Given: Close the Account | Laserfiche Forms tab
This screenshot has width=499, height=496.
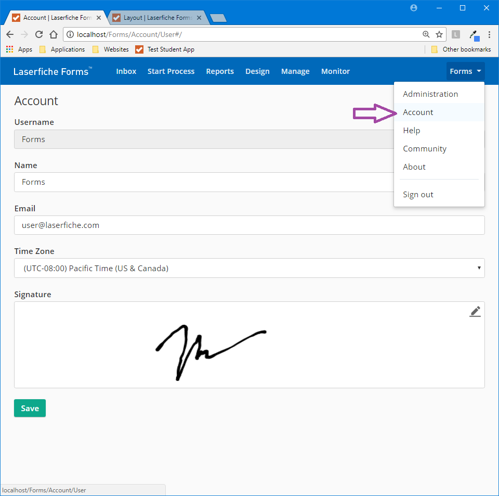Looking at the screenshot, I should click(99, 18).
